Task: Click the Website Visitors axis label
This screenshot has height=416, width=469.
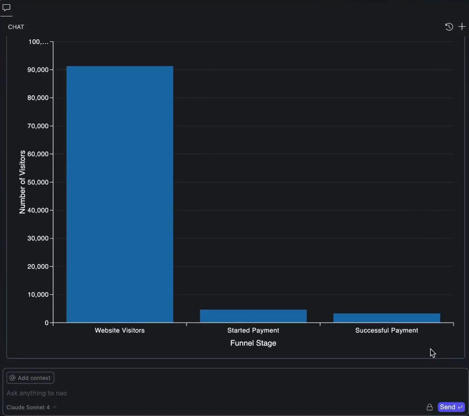Action: (x=120, y=330)
